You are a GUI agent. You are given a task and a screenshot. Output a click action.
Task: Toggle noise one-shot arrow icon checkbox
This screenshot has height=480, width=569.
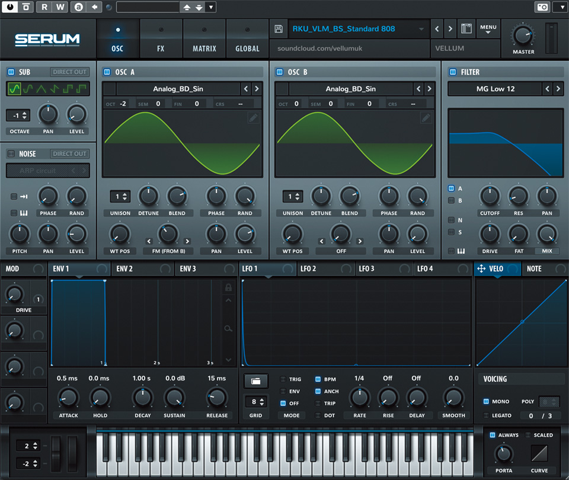pos(14,196)
